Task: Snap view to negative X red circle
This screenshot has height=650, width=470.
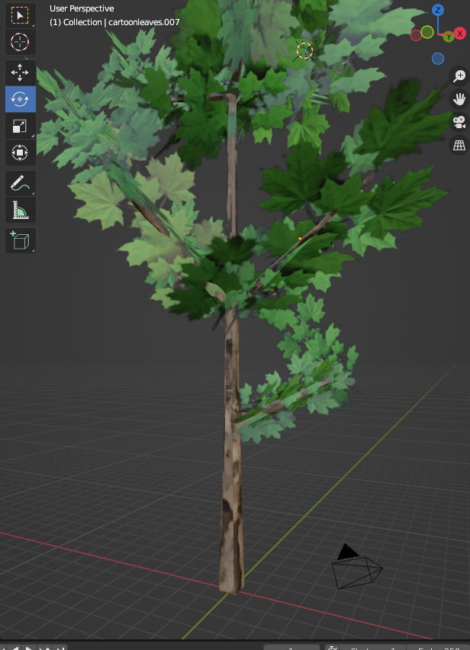Action: 416,36
